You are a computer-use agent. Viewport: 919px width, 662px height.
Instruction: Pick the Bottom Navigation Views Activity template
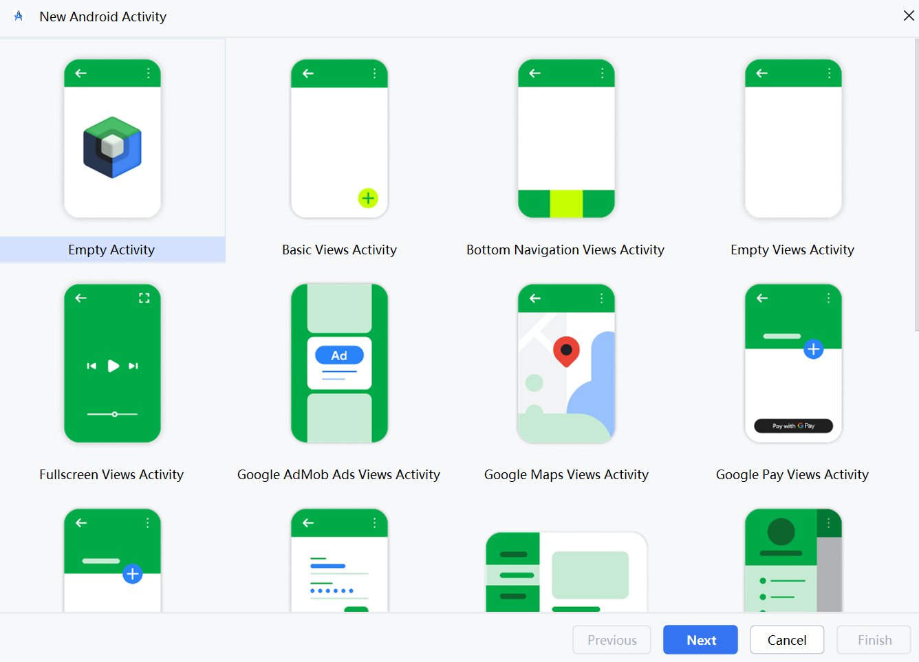566,139
